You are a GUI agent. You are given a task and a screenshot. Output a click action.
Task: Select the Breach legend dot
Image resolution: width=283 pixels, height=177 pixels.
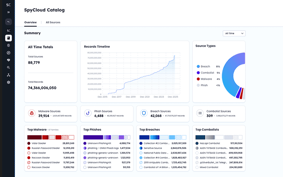[x=198, y=67]
